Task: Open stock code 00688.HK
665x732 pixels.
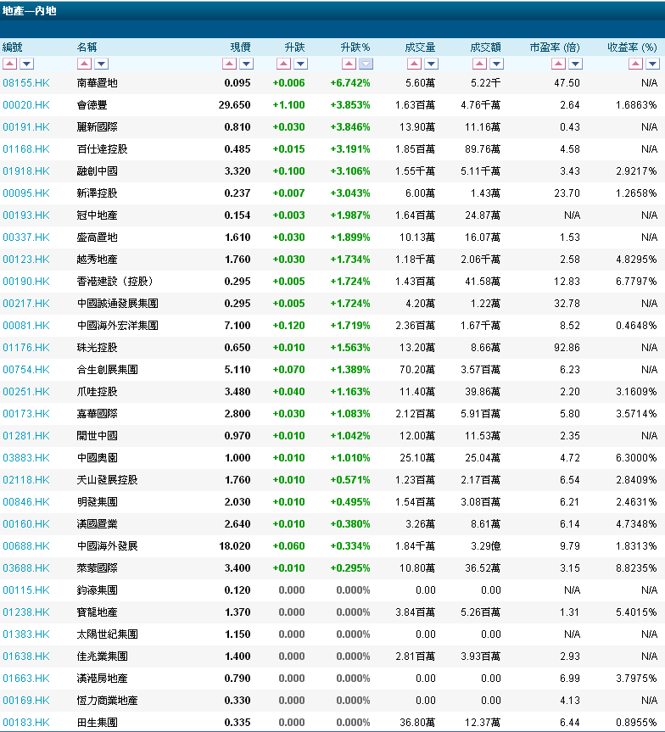Action: point(26,546)
